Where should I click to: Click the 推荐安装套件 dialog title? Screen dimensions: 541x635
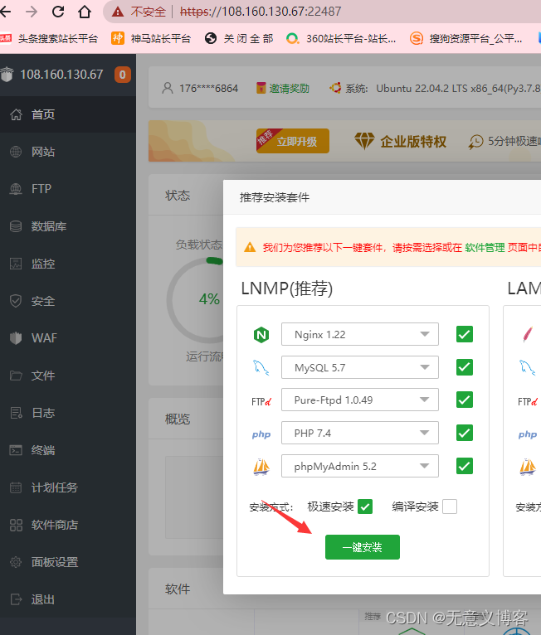click(x=275, y=197)
